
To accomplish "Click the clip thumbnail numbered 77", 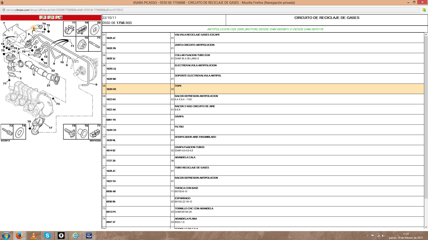I will (x=95, y=132).
